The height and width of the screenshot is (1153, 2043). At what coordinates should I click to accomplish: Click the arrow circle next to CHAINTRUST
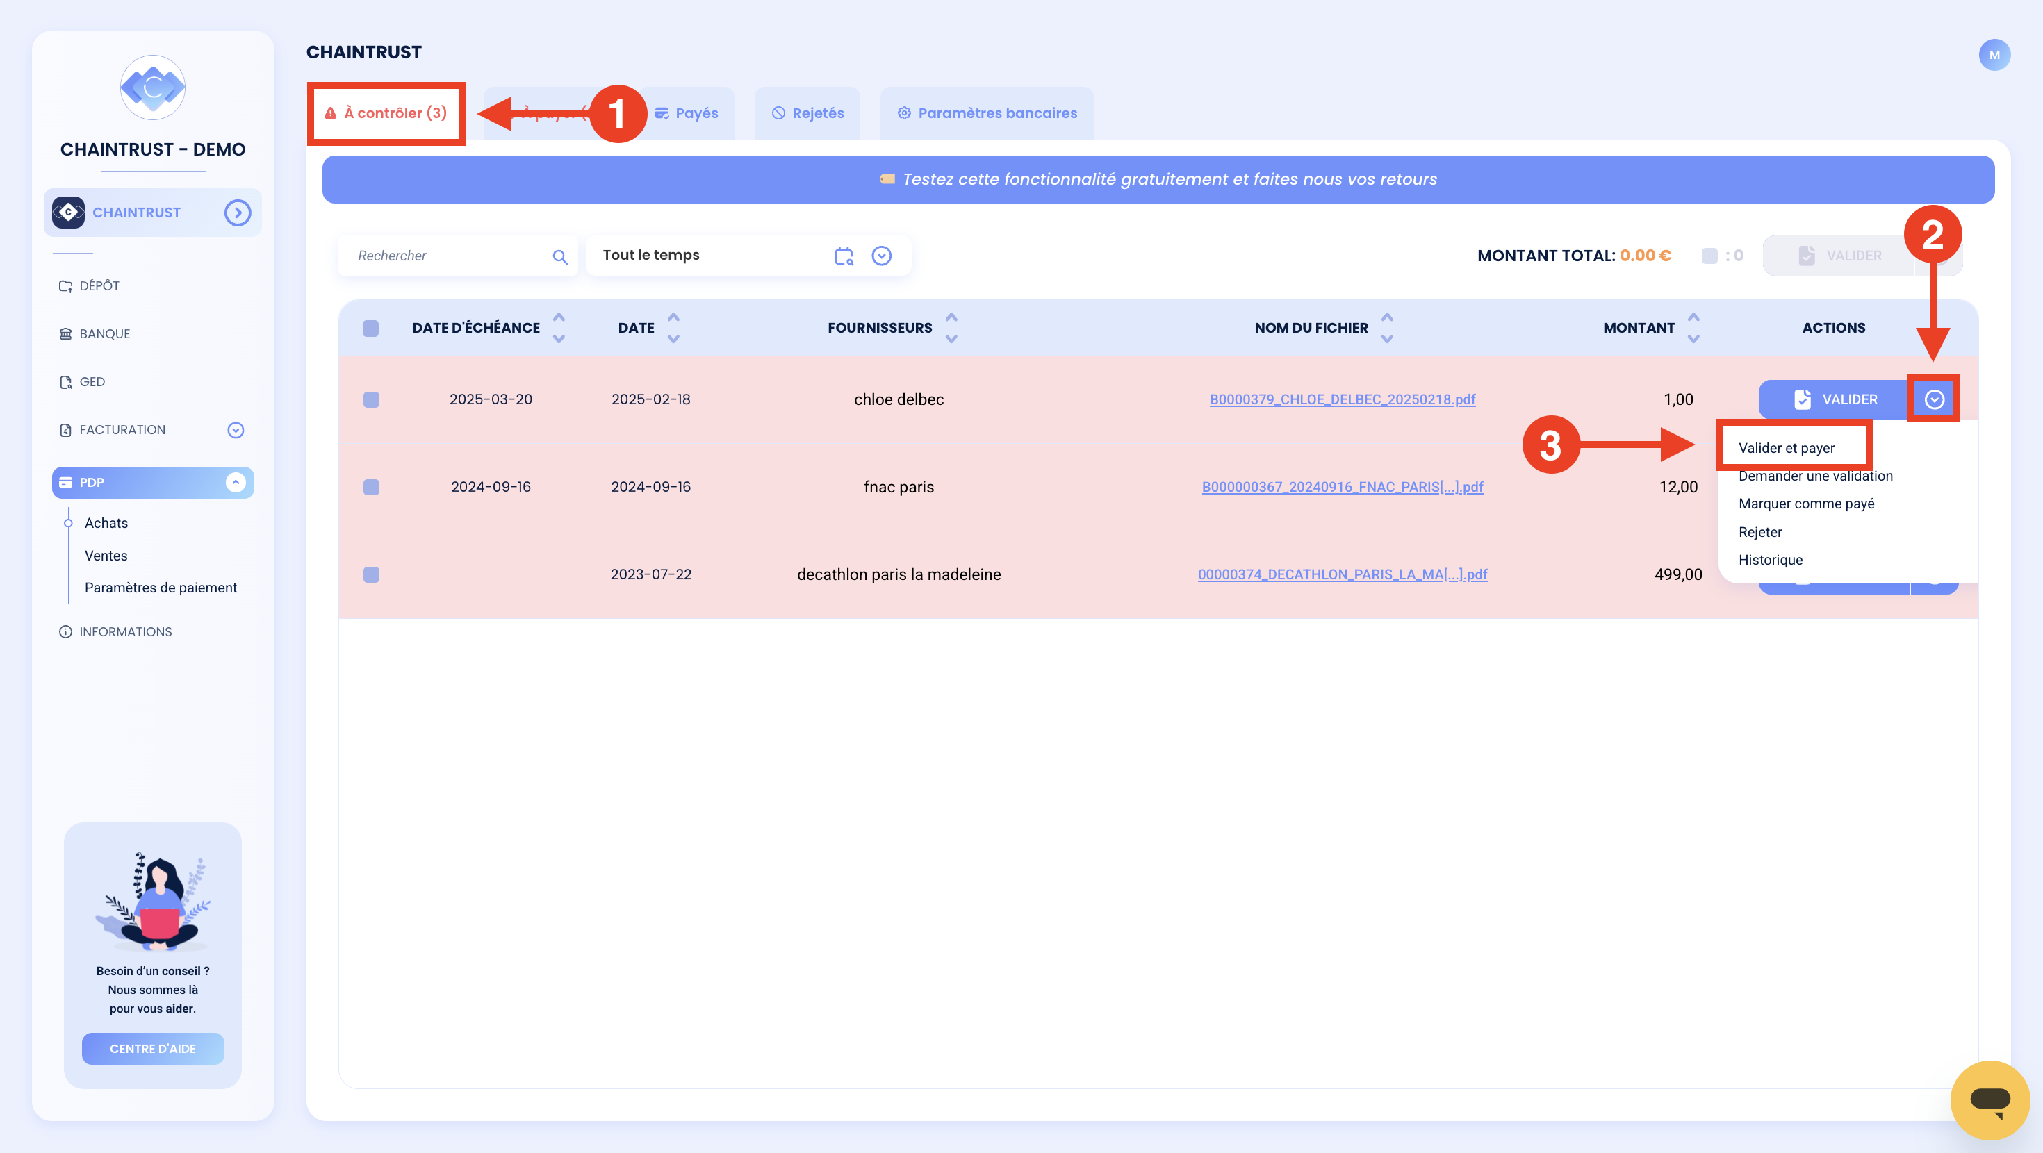coord(237,213)
